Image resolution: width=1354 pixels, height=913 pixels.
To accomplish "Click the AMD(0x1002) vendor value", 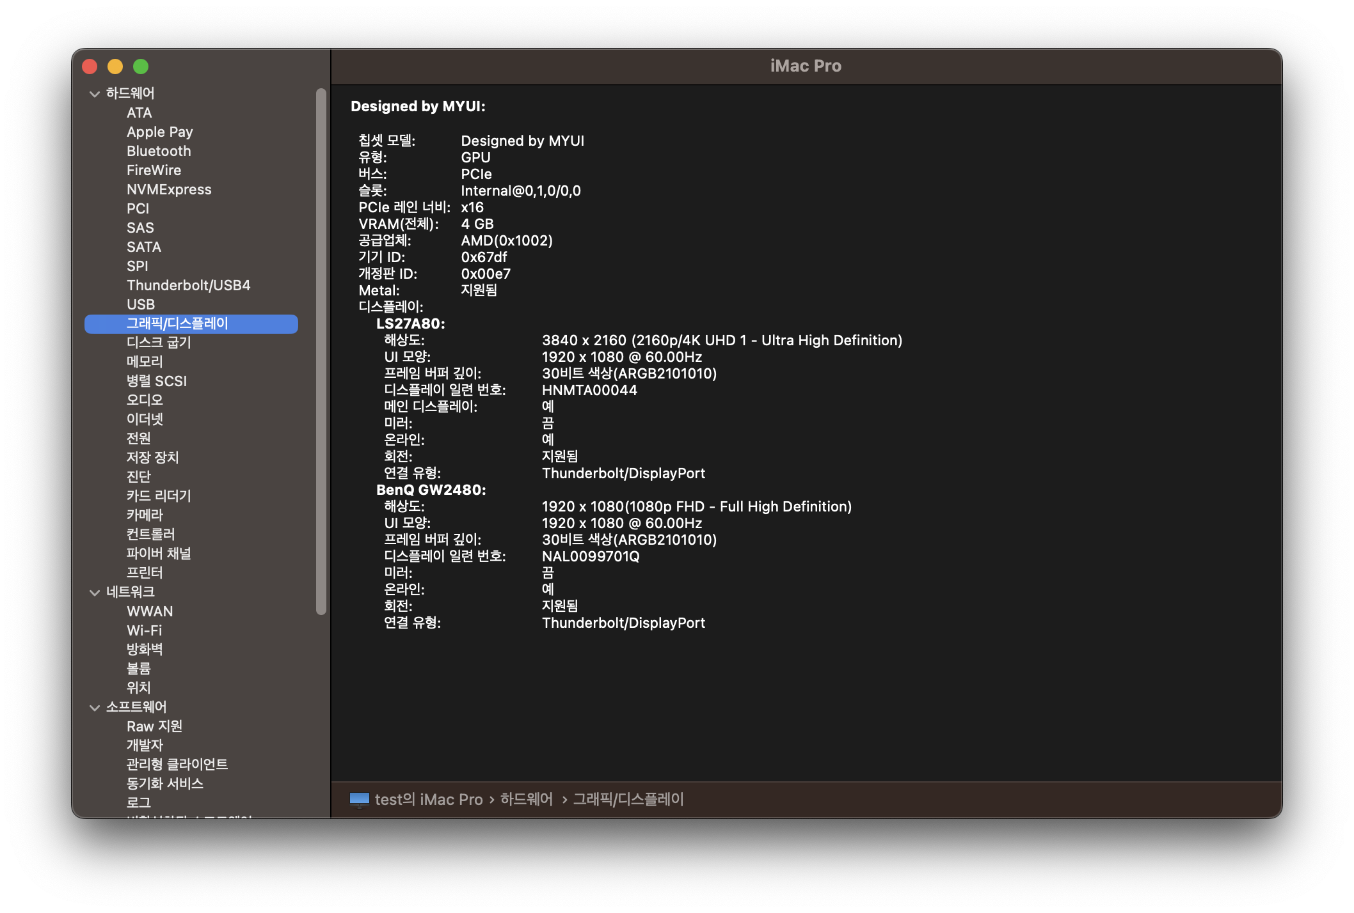I will point(507,241).
